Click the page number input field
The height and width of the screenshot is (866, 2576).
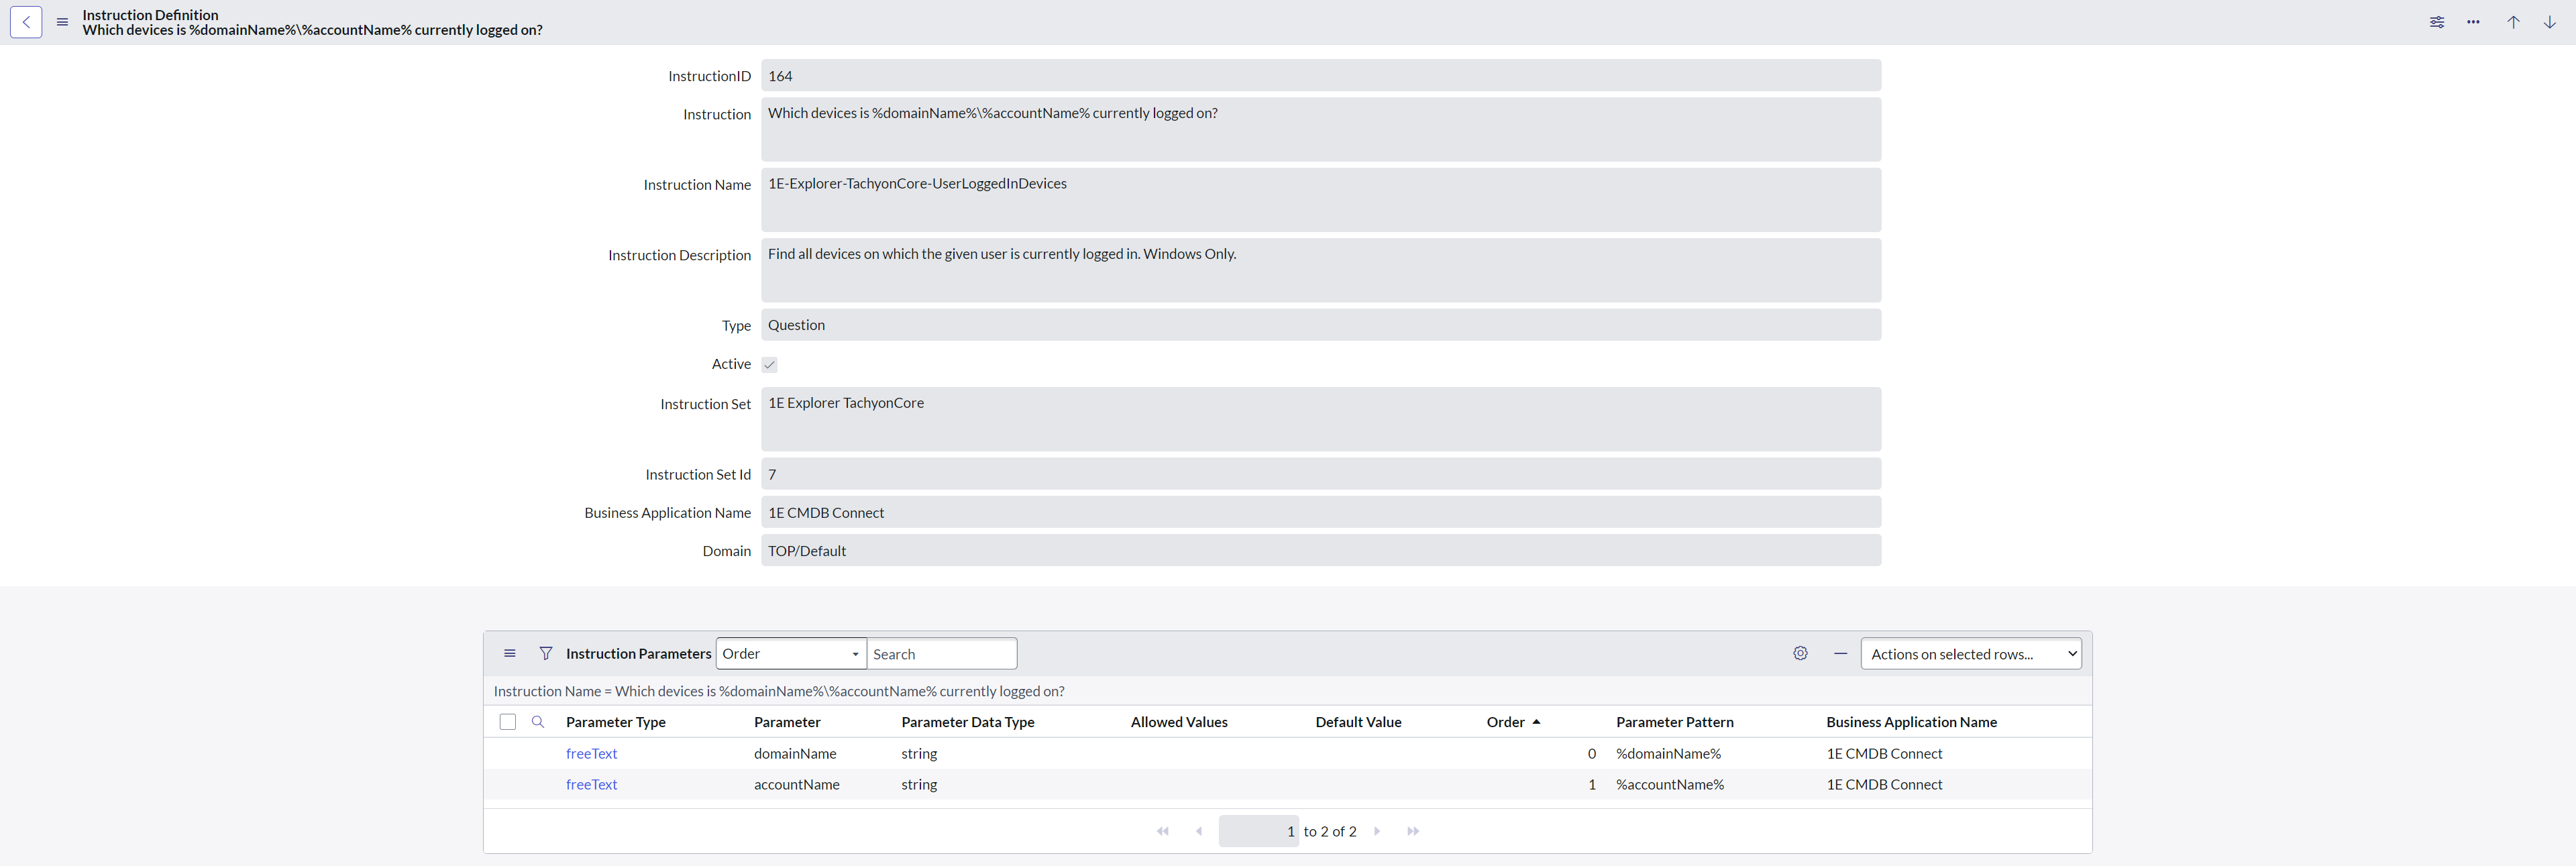[1258, 831]
